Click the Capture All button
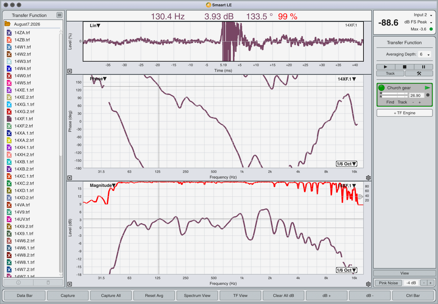This screenshot has width=438, height=304. [x=111, y=296]
